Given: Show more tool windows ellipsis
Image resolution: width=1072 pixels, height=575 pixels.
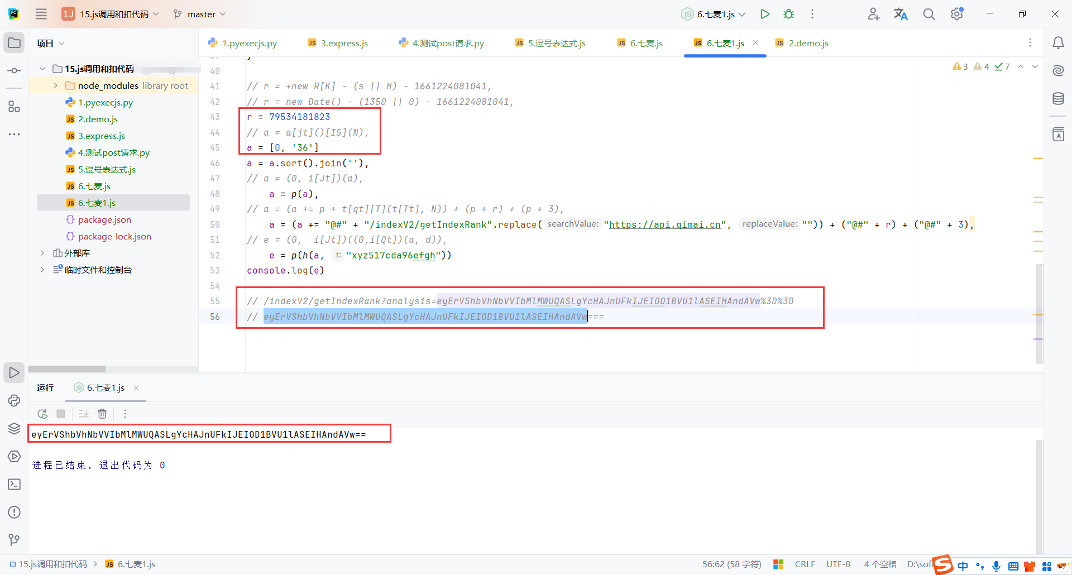Looking at the screenshot, I should point(14,134).
